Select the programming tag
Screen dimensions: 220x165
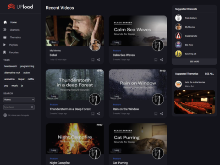pos(27,66)
